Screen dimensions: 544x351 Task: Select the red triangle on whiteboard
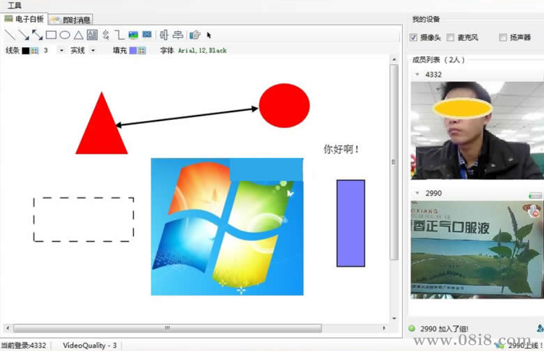(102, 130)
